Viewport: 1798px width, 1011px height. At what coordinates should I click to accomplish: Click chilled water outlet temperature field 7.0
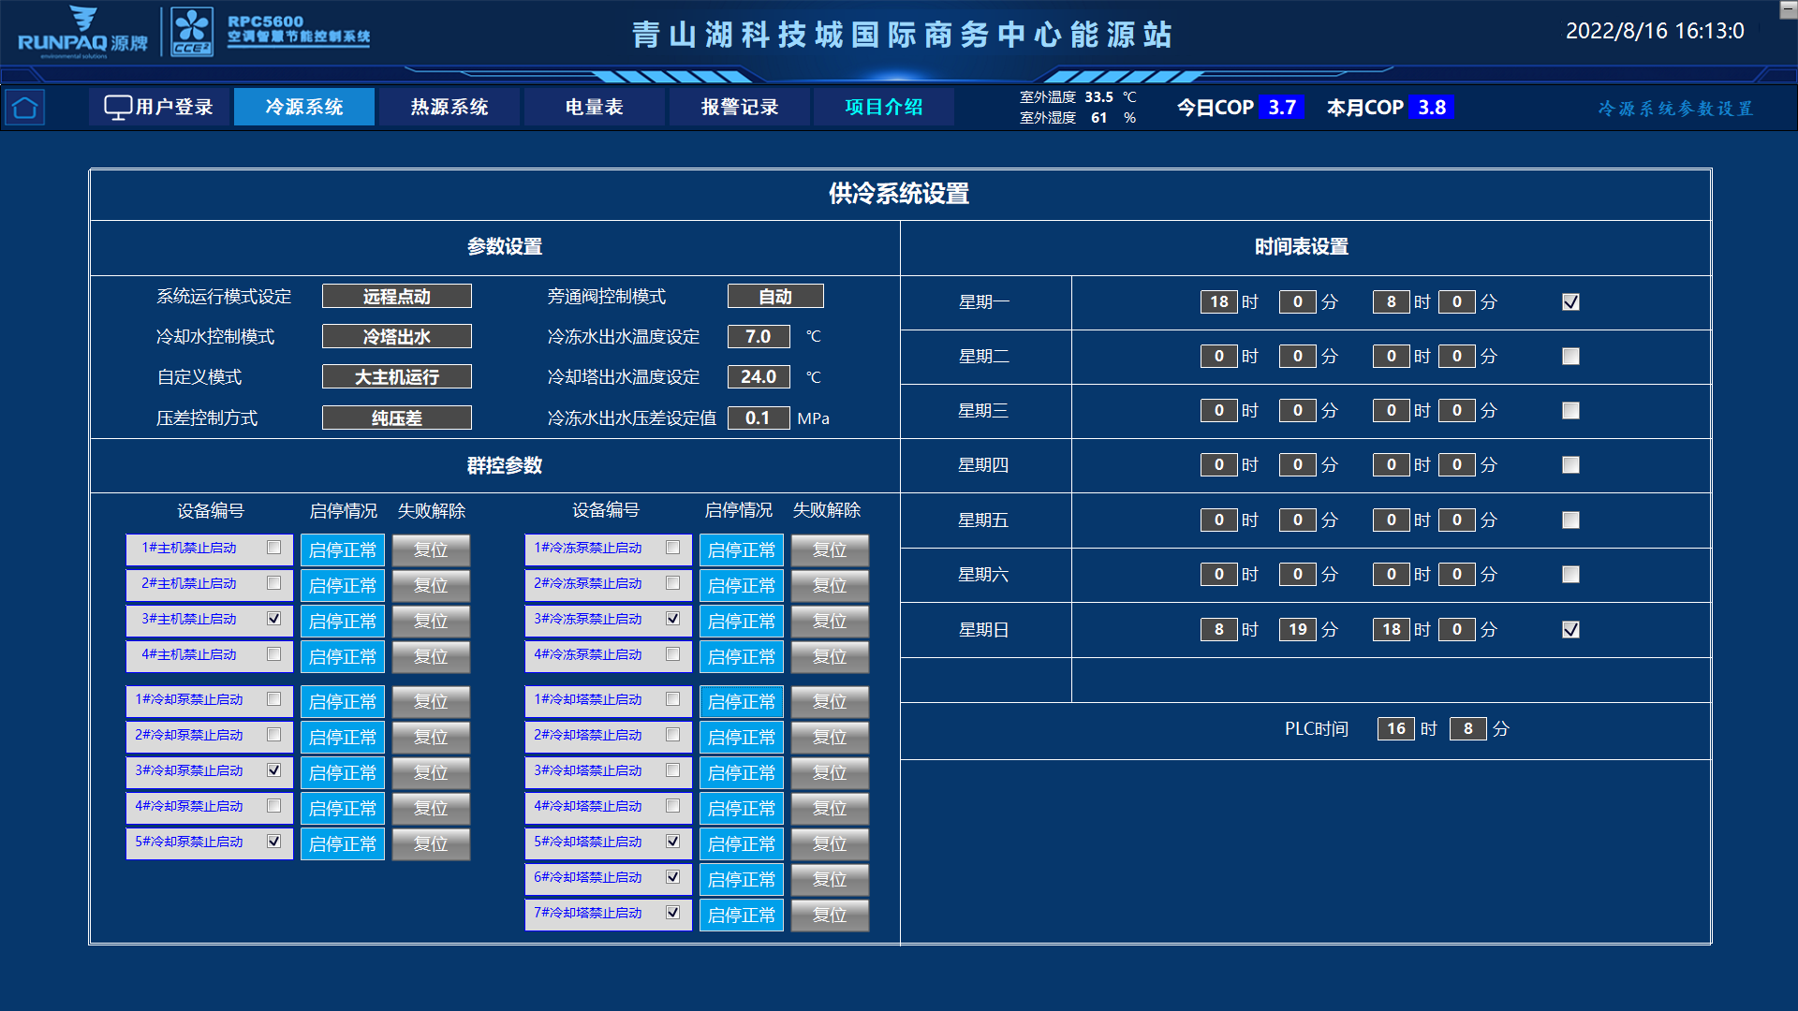click(758, 336)
